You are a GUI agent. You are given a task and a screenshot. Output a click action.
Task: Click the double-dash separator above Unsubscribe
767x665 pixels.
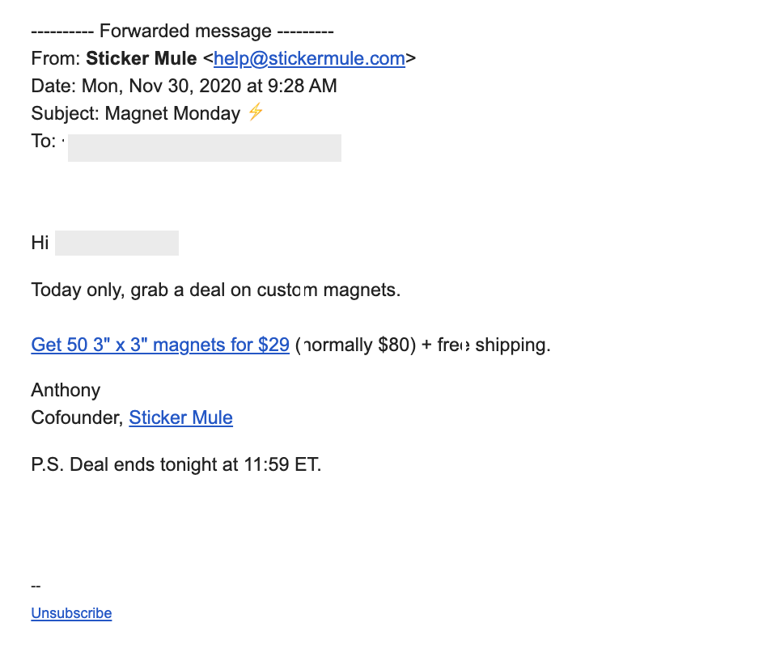pos(36,586)
